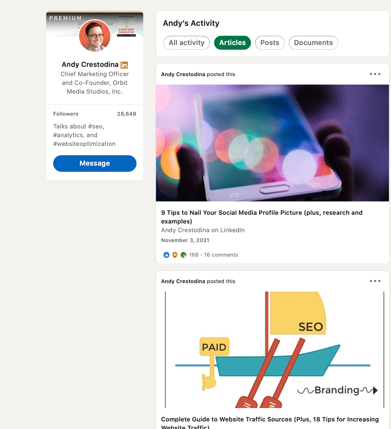Open the 16 comments link
Image resolution: width=391 pixels, height=429 pixels.
tap(221, 255)
